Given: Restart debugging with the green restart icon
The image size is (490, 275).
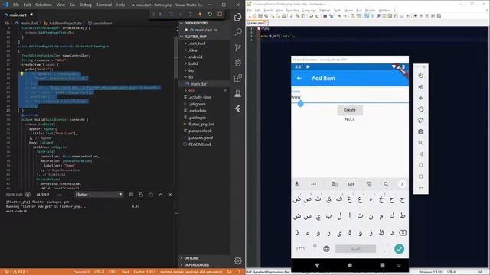Looking at the screenshot, I should point(210,14).
